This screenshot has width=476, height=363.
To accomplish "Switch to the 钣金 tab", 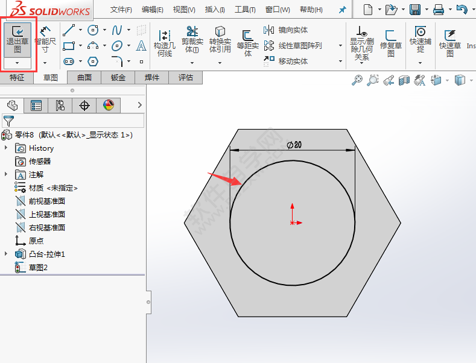I will click(118, 78).
